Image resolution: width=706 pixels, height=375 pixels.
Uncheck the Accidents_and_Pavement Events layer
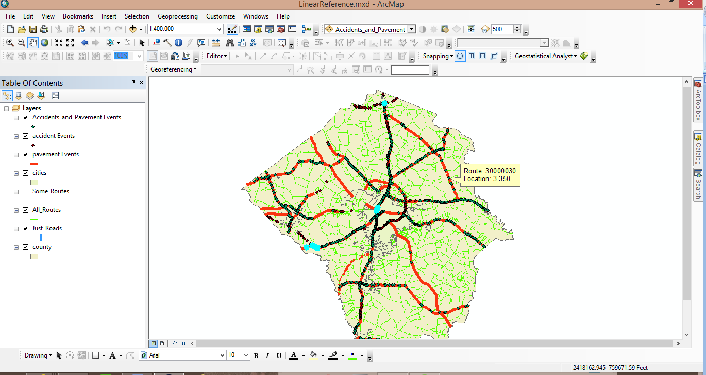[x=25, y=117]
